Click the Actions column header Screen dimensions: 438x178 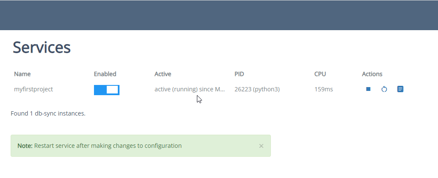[372, 74]
